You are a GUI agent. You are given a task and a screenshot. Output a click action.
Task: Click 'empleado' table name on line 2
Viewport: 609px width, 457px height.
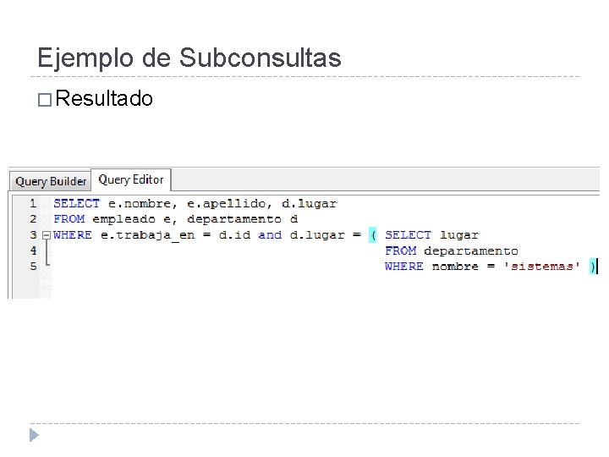pos(123,219)
